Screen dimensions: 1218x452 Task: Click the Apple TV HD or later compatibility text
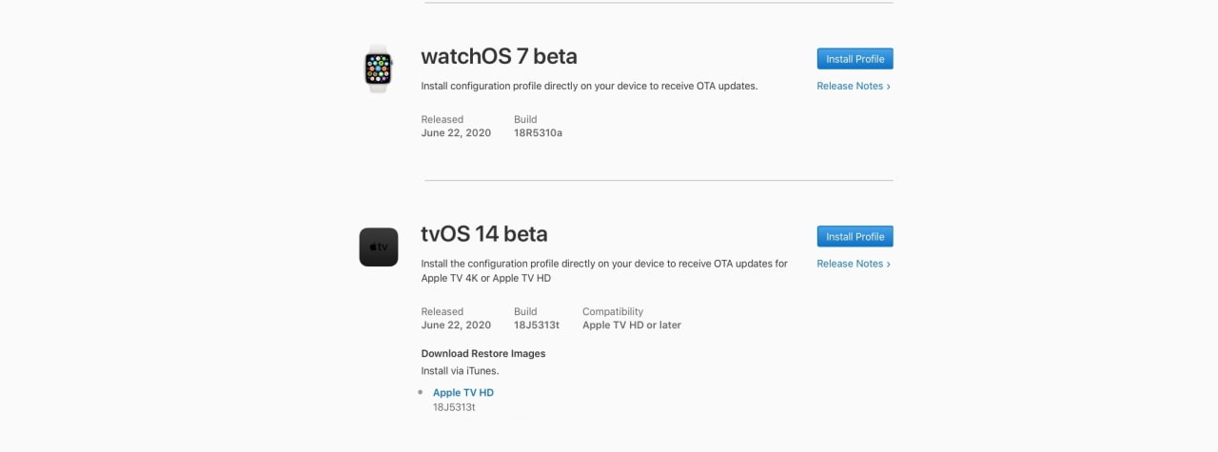click(x=631, y=325)
